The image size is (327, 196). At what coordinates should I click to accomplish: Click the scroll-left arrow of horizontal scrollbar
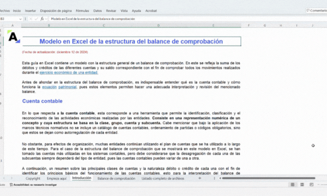tap(220, 178)
